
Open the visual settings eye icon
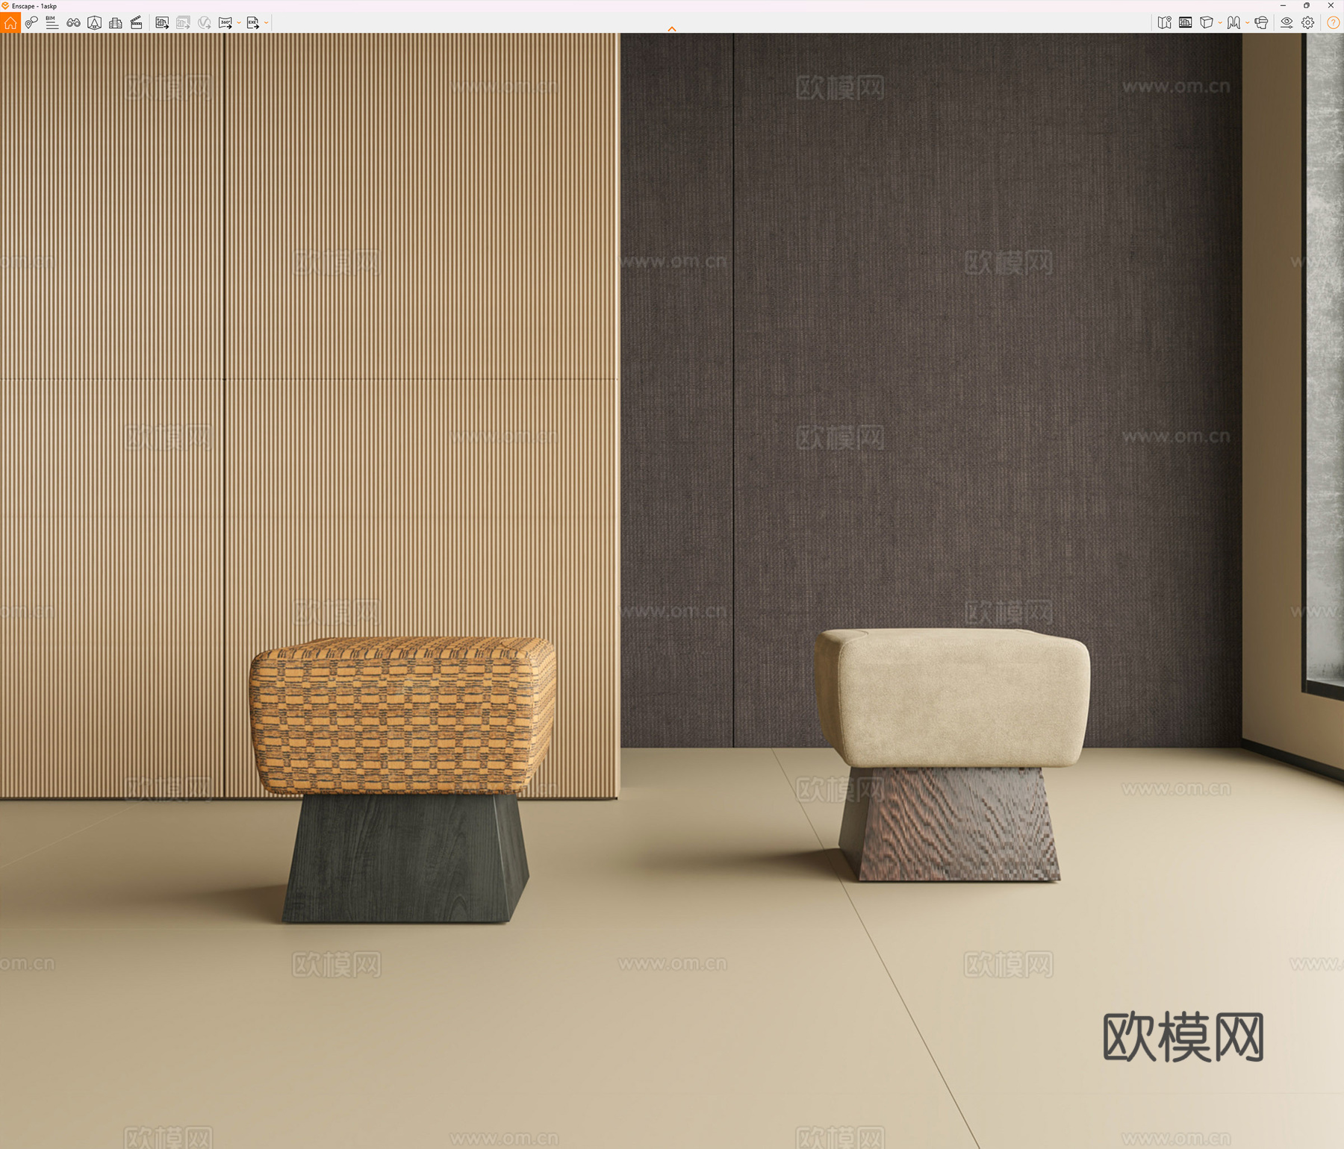click(1287, 22)
